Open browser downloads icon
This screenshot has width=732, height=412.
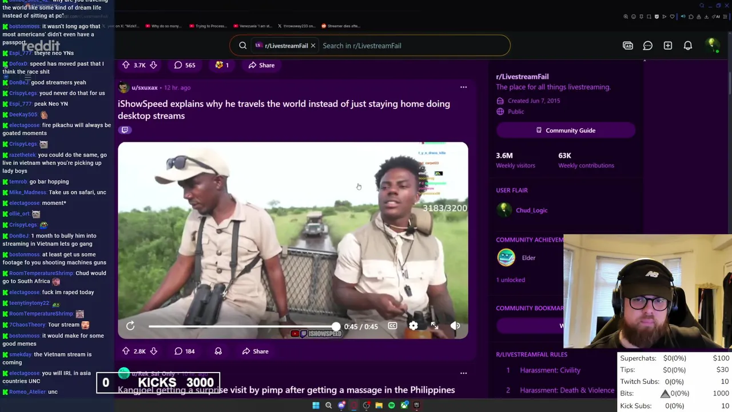click(706, 17)
